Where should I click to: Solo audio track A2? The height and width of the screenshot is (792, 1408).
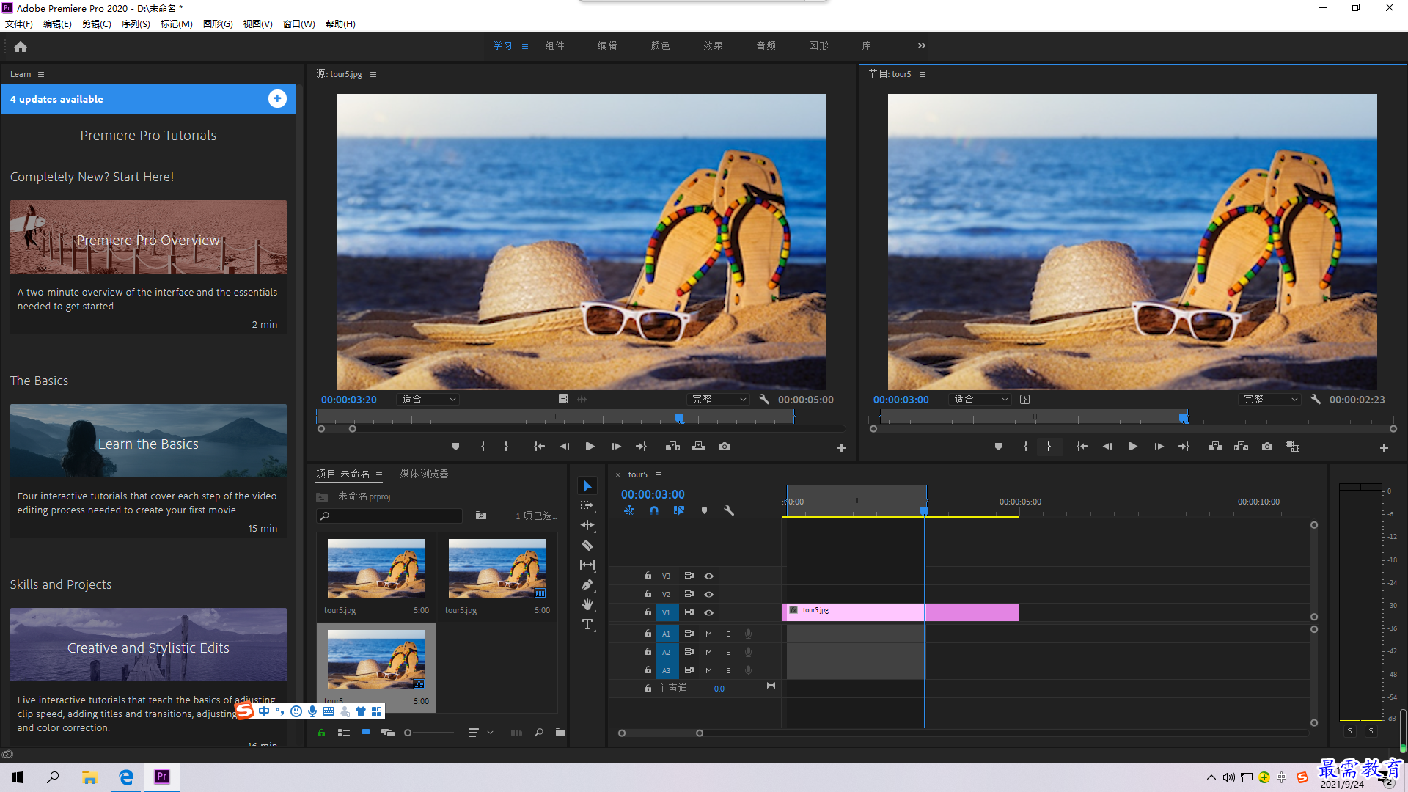click(728, 652)
